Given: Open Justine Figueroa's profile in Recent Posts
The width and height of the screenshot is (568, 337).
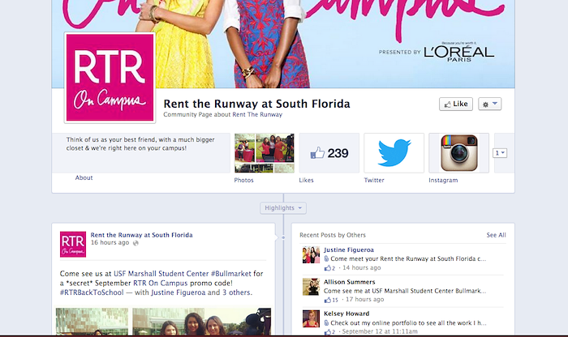Looking at the screenshot, I should point(348,250).
